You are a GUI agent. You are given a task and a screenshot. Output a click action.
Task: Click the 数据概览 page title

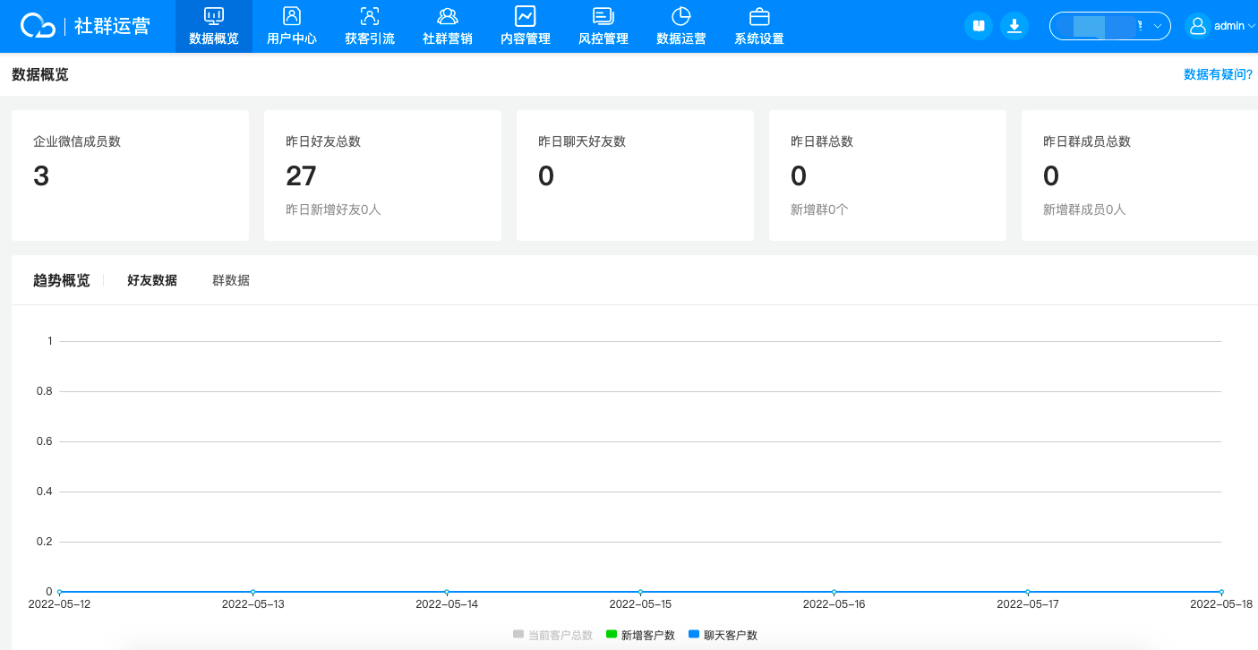point(40,74)
